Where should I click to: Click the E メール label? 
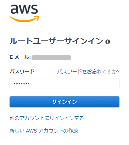(20, 57)
